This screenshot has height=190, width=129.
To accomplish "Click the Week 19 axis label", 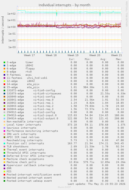I will [73, 55].
